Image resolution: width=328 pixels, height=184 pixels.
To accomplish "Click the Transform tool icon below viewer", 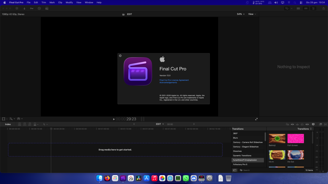I will click(x=4, y=119).
